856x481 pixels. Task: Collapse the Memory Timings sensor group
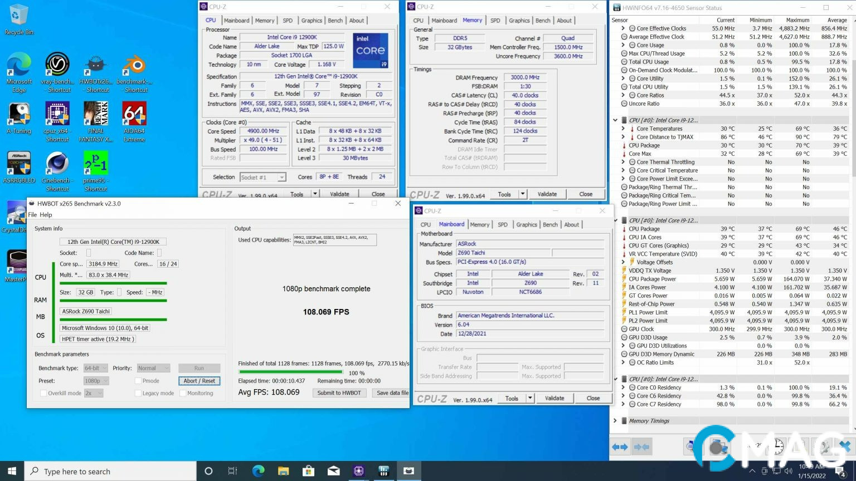[615, 421]
